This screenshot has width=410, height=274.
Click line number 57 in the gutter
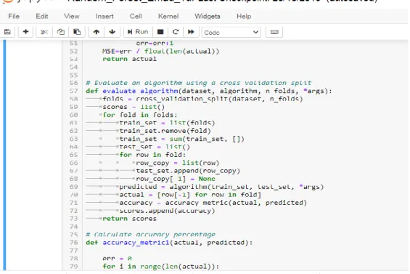[74, 91]
